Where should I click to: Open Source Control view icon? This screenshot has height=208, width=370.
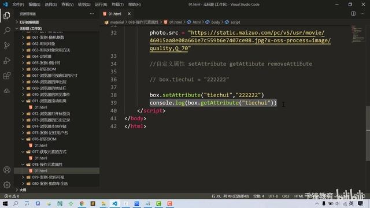coord(7,46)
